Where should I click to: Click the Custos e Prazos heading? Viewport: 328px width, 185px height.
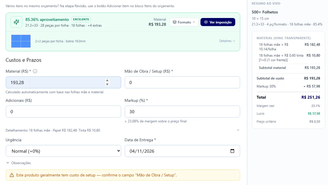click(24, 60)
